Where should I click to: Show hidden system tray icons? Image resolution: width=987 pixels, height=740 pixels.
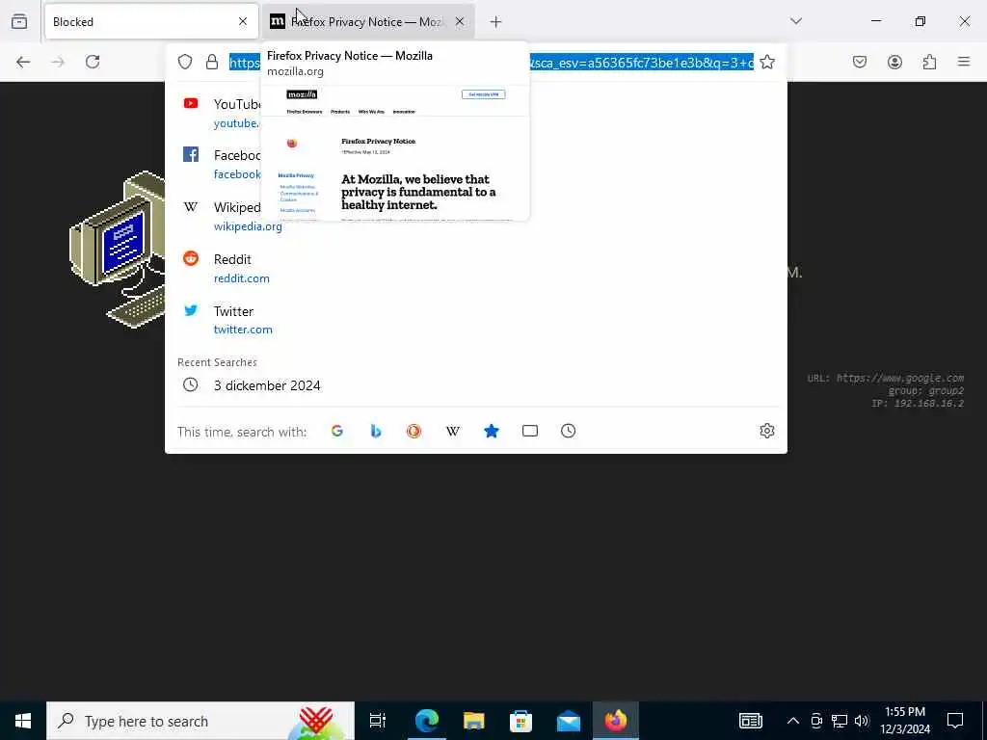pyautogui.click(x=793, y=721)
